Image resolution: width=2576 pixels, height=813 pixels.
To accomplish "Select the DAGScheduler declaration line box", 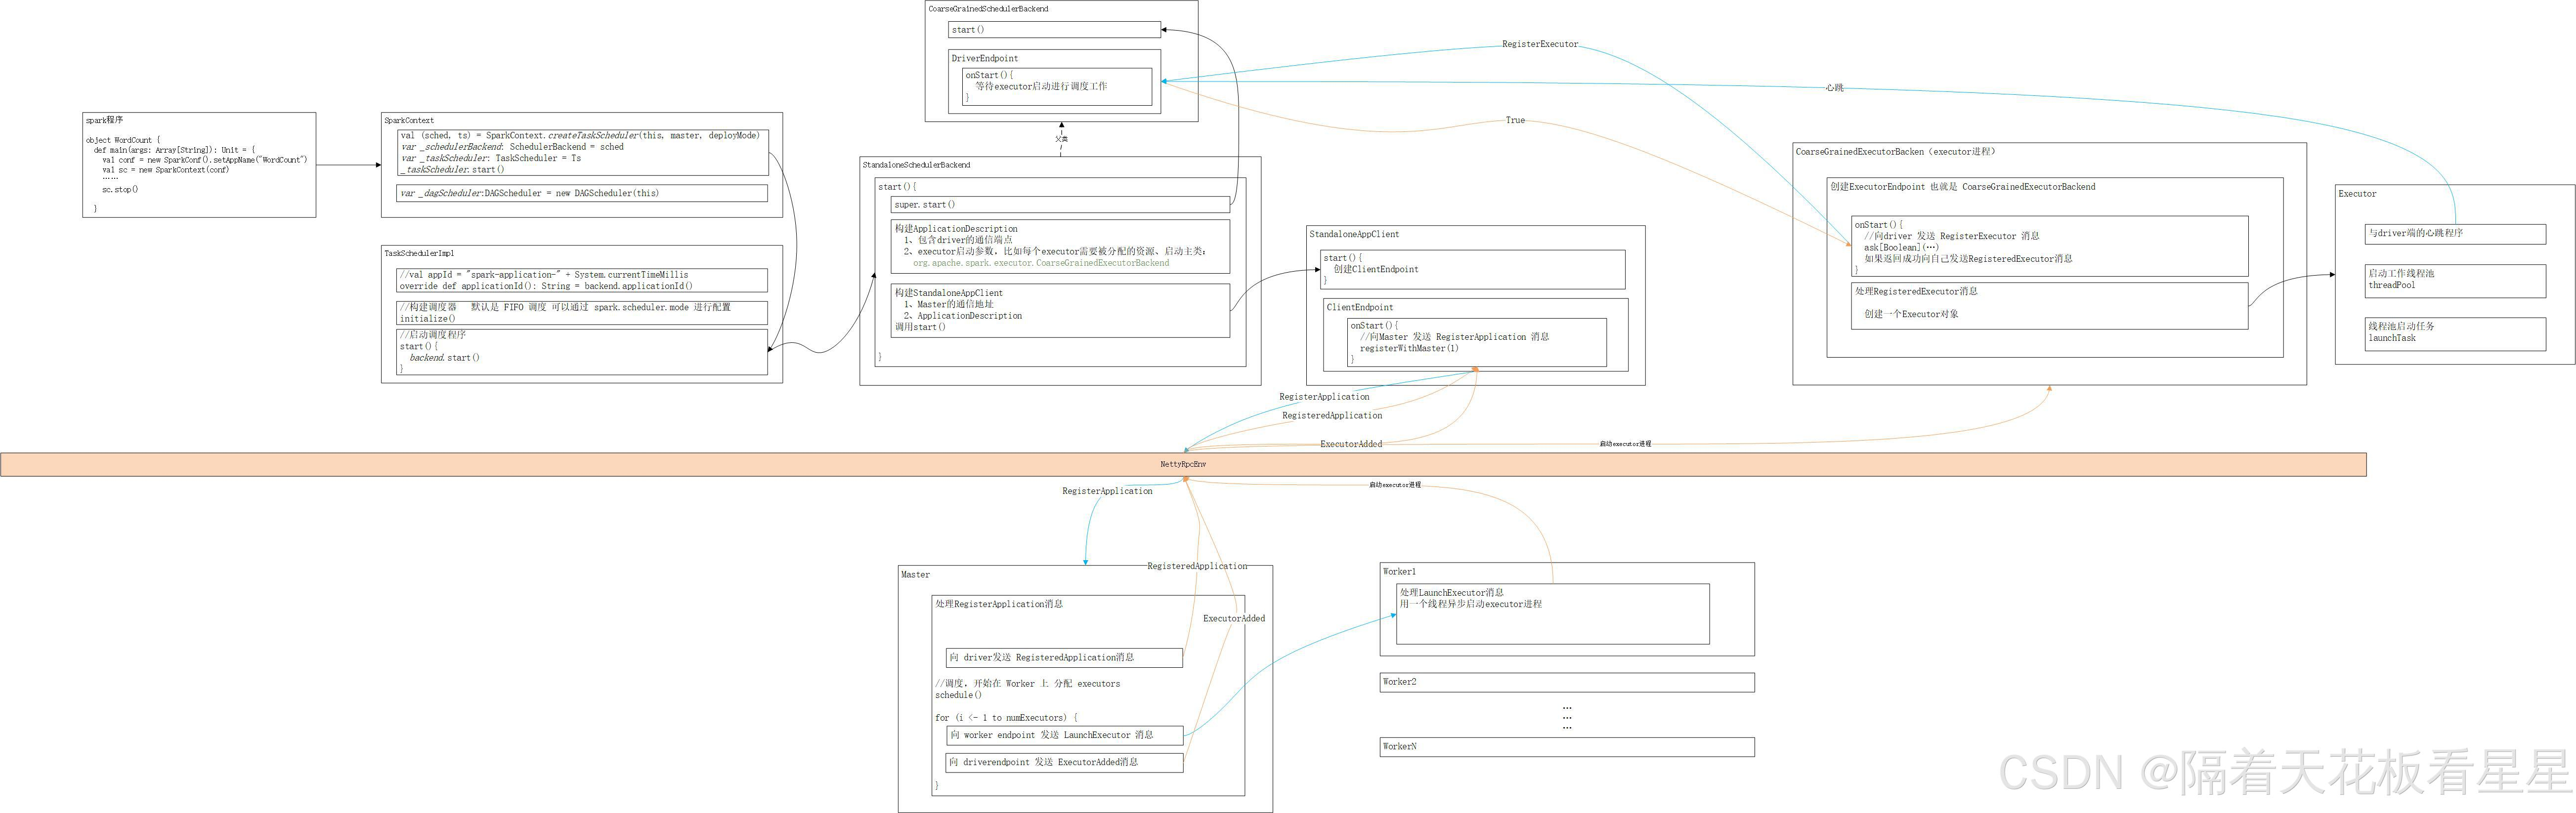I will 582,194.
